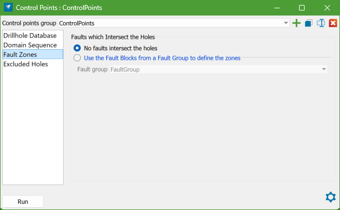This screenshot has width=340, height=210.
Task: Click the app logo in the title bar
Action: 8,7
